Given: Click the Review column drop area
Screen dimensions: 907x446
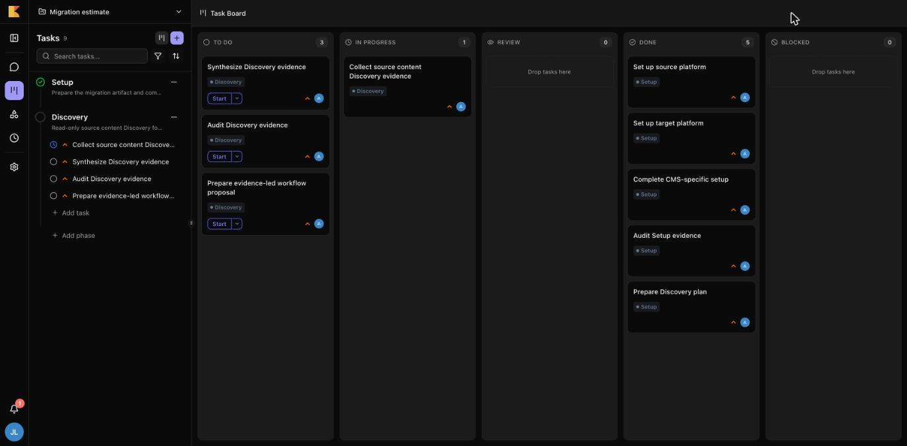Looking at the screenshot, I should [549, 72].
